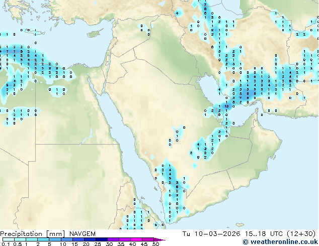Click the legend label '0.1'
The height and width of the screenshot is (246, 319).
tap(6, 244)
